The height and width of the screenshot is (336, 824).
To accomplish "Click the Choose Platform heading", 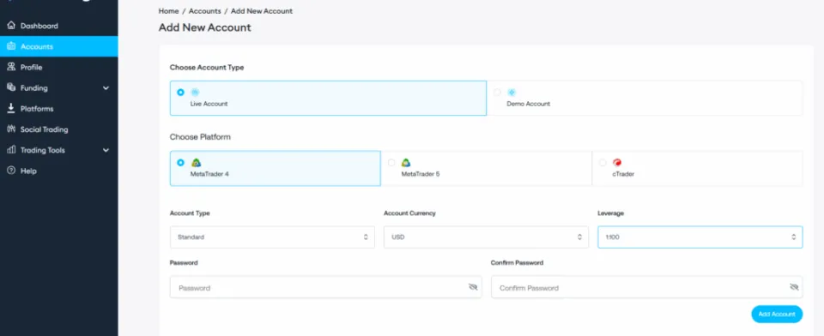I will tap(200, 137).
